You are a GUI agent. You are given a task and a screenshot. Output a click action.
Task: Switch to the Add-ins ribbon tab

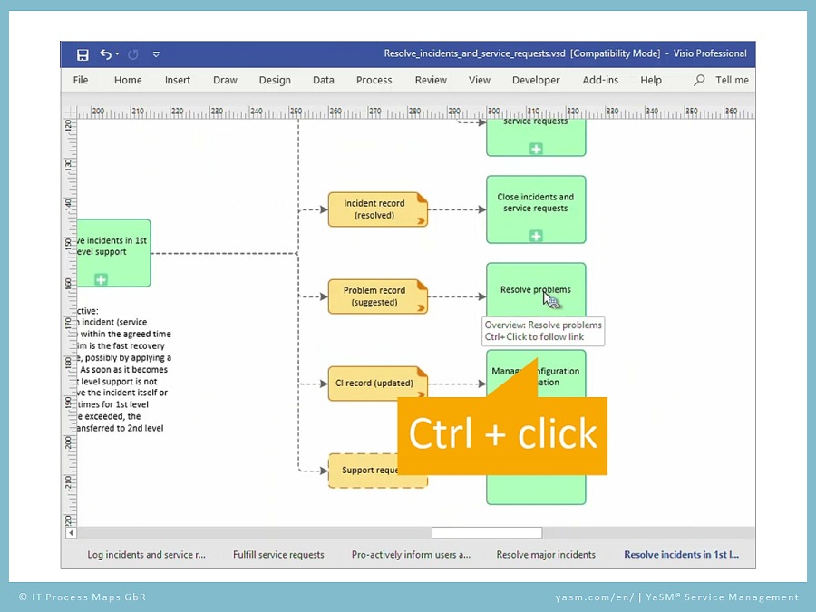pos(600,80)
